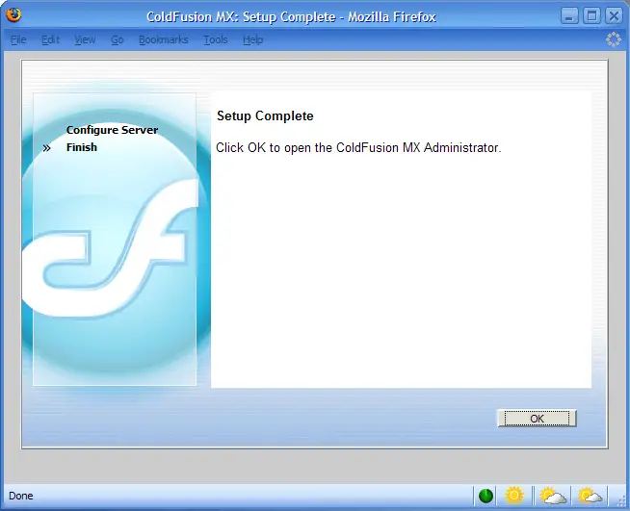
Task: Click the middle partly cloudy weather icon
Action: (x=553, y=496)
